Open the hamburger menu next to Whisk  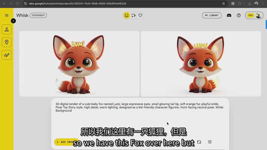[7, 15]
